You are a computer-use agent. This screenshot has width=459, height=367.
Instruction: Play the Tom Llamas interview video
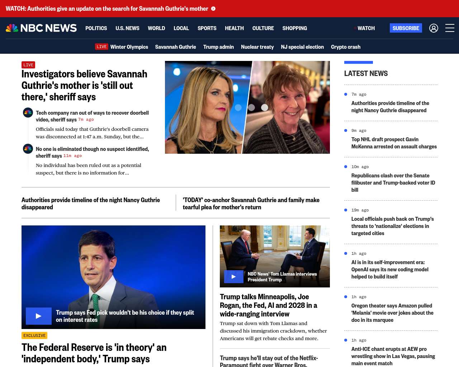click(x=234, y=277)
